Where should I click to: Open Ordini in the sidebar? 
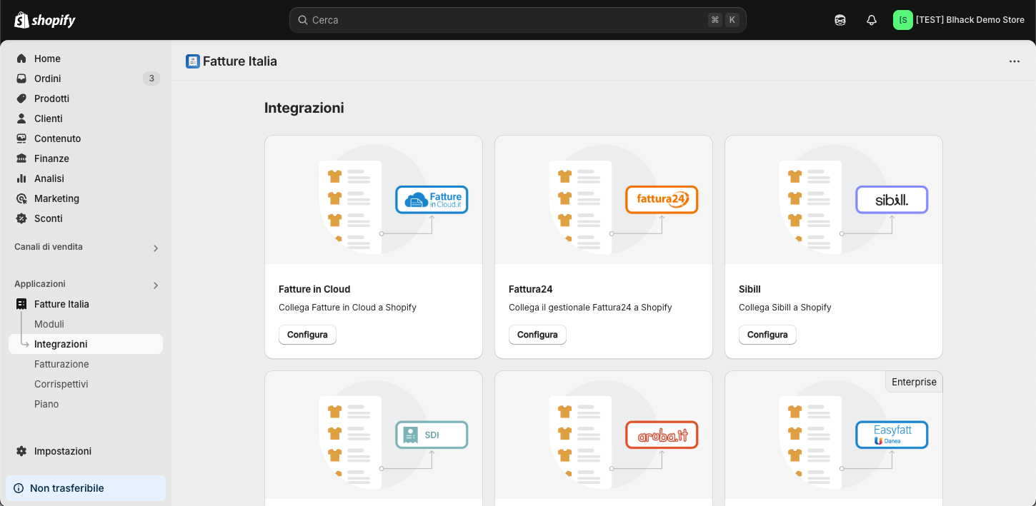click(86, 79)
